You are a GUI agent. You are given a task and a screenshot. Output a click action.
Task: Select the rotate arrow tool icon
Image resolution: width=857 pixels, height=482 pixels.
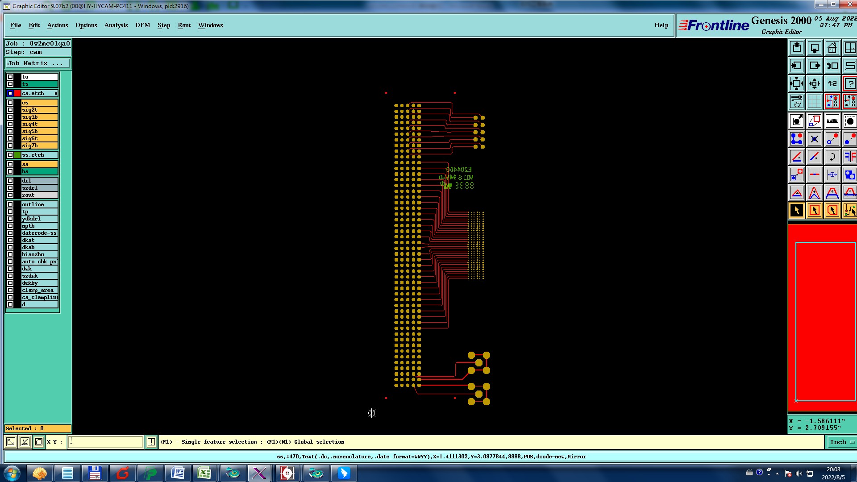click(832, 157)
